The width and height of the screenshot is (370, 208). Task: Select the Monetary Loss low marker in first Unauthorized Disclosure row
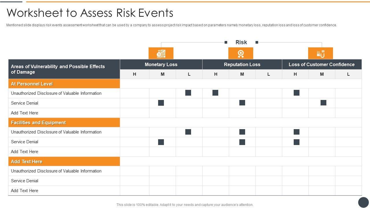[188, 93]
